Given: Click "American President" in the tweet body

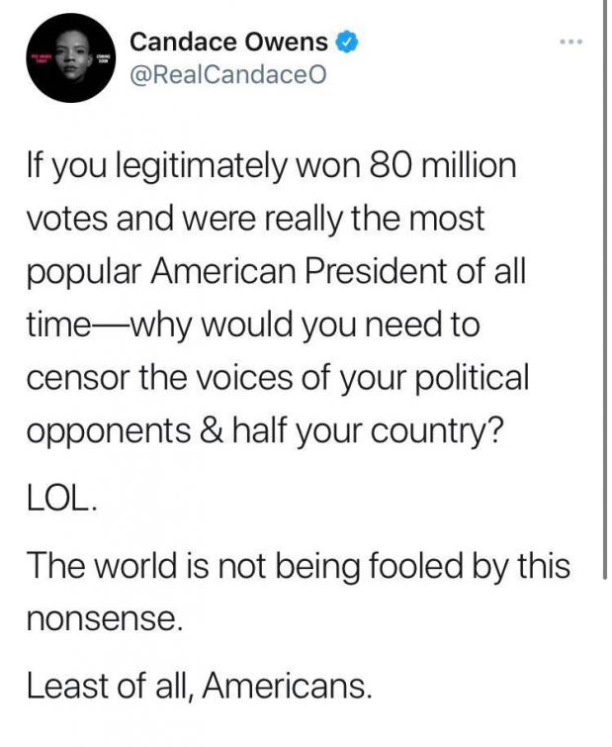Looking at the screenshot, I should [300, 271].
